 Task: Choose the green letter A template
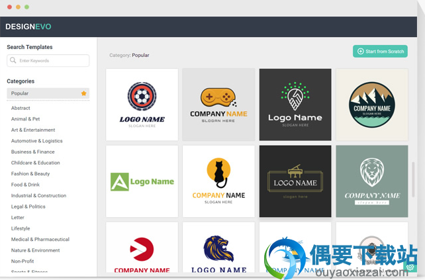(142, 181)
